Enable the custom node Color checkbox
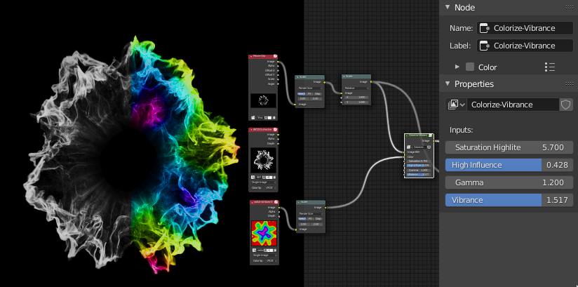This screenshot has height=287, width=578. (470, 67)
